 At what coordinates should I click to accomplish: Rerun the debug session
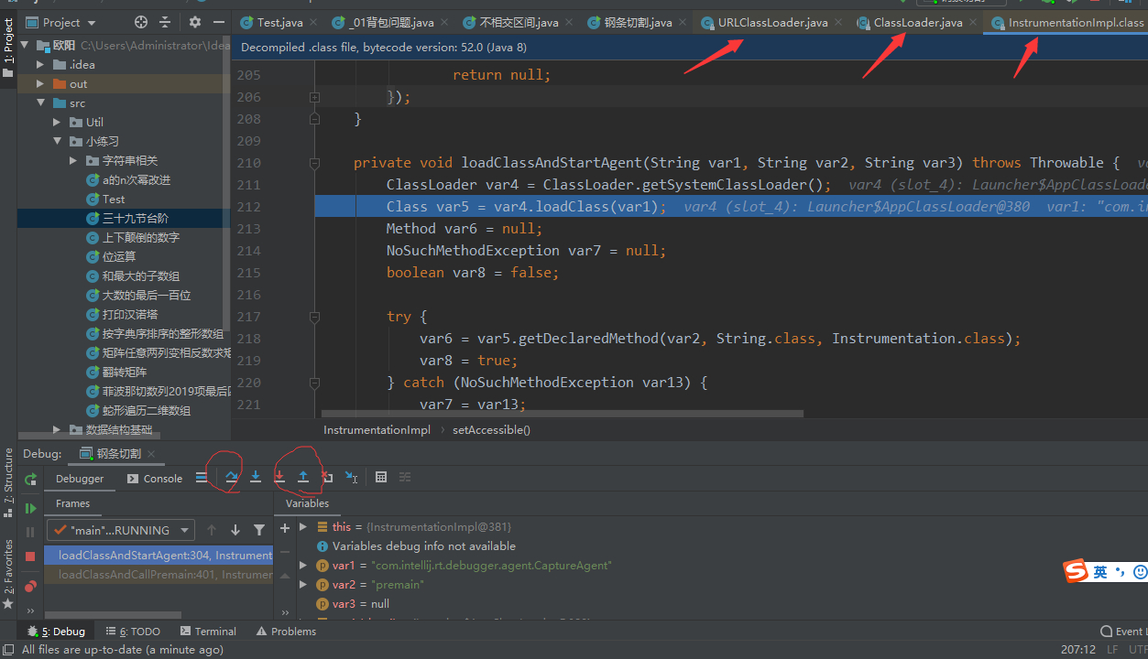click(30, 479)
